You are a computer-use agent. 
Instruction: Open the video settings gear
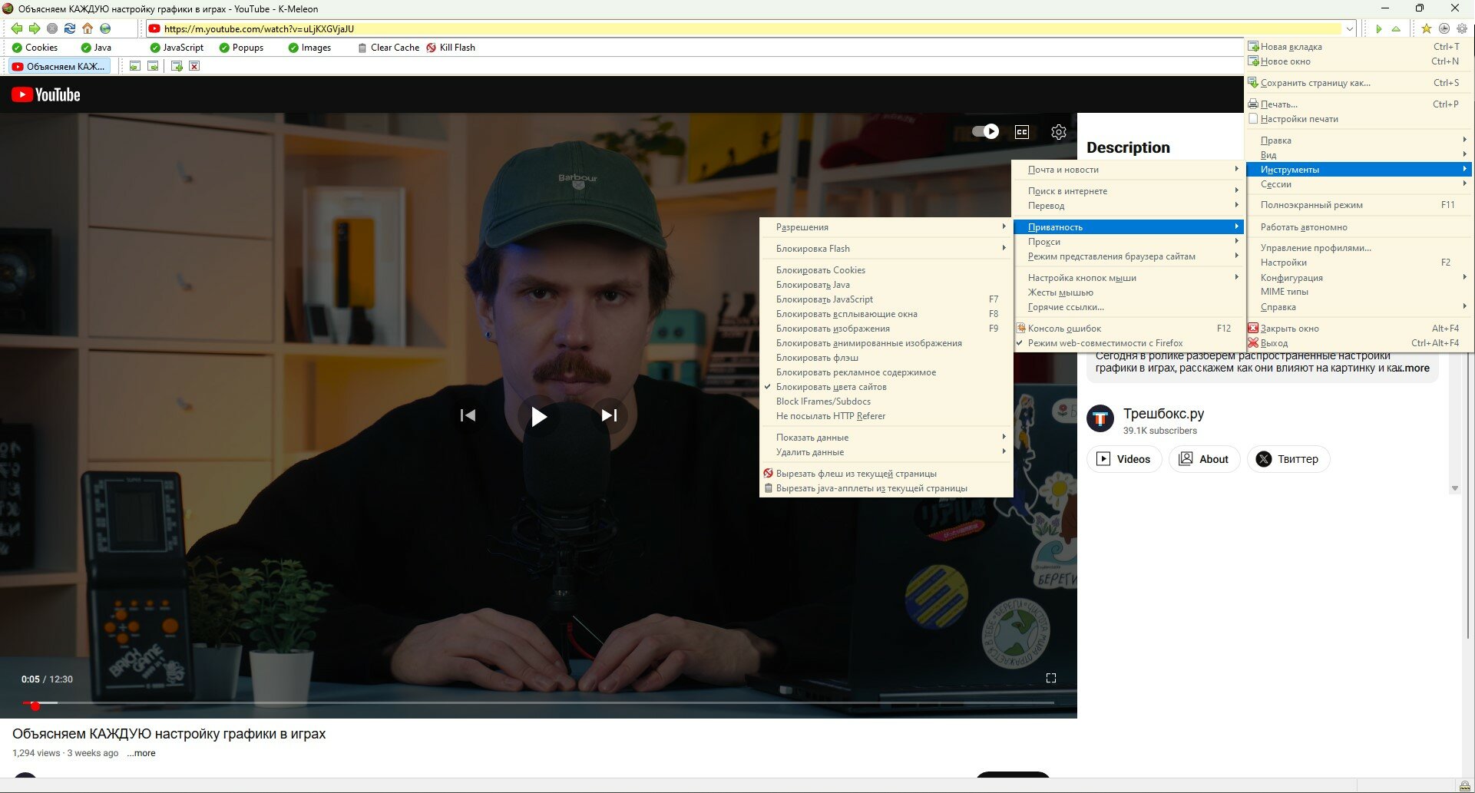tap(1059, 132)
